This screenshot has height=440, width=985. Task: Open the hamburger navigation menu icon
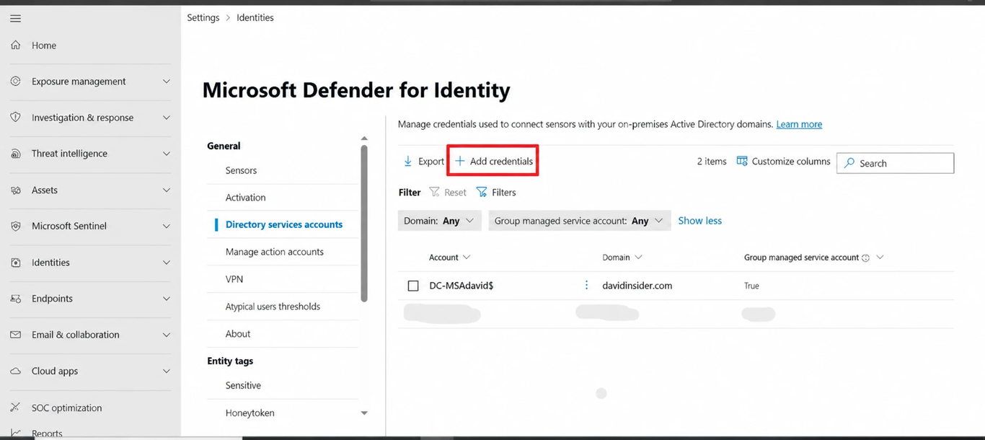tap(15, 18)
